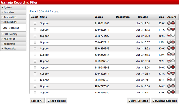This screenshot has width=179, height=105.
Task: Delete the recording created Jun 3 14:04
Action: (173, 23)
